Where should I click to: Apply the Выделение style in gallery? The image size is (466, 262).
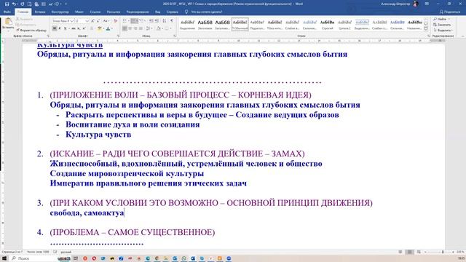click(188, 24)
